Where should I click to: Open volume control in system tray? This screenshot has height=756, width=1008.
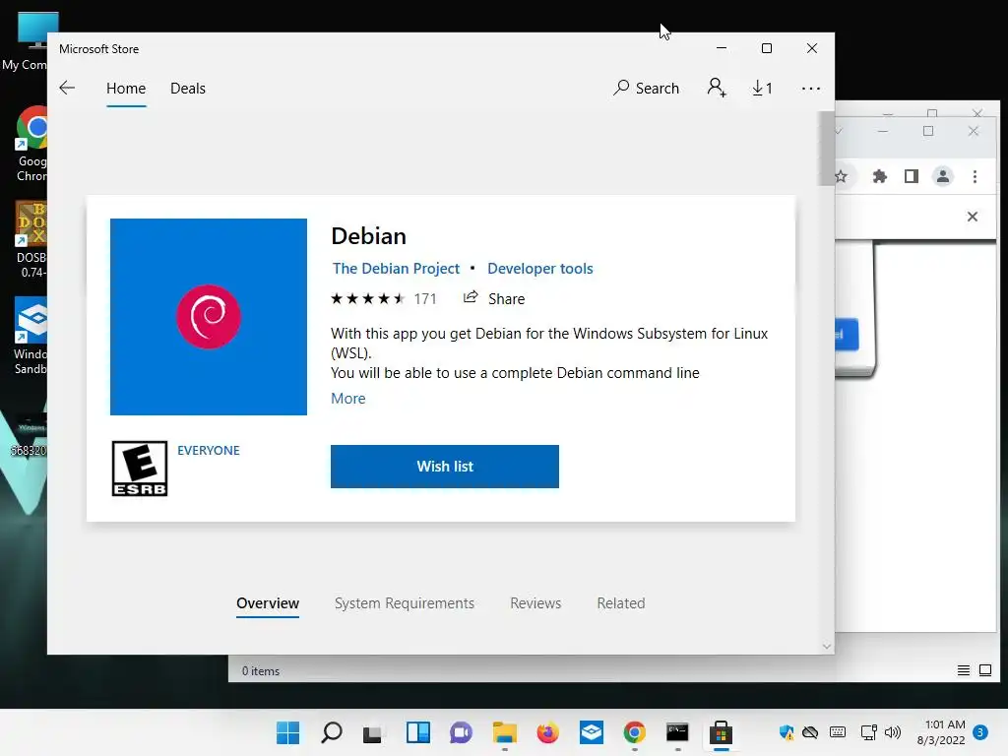tap(893, 732)
